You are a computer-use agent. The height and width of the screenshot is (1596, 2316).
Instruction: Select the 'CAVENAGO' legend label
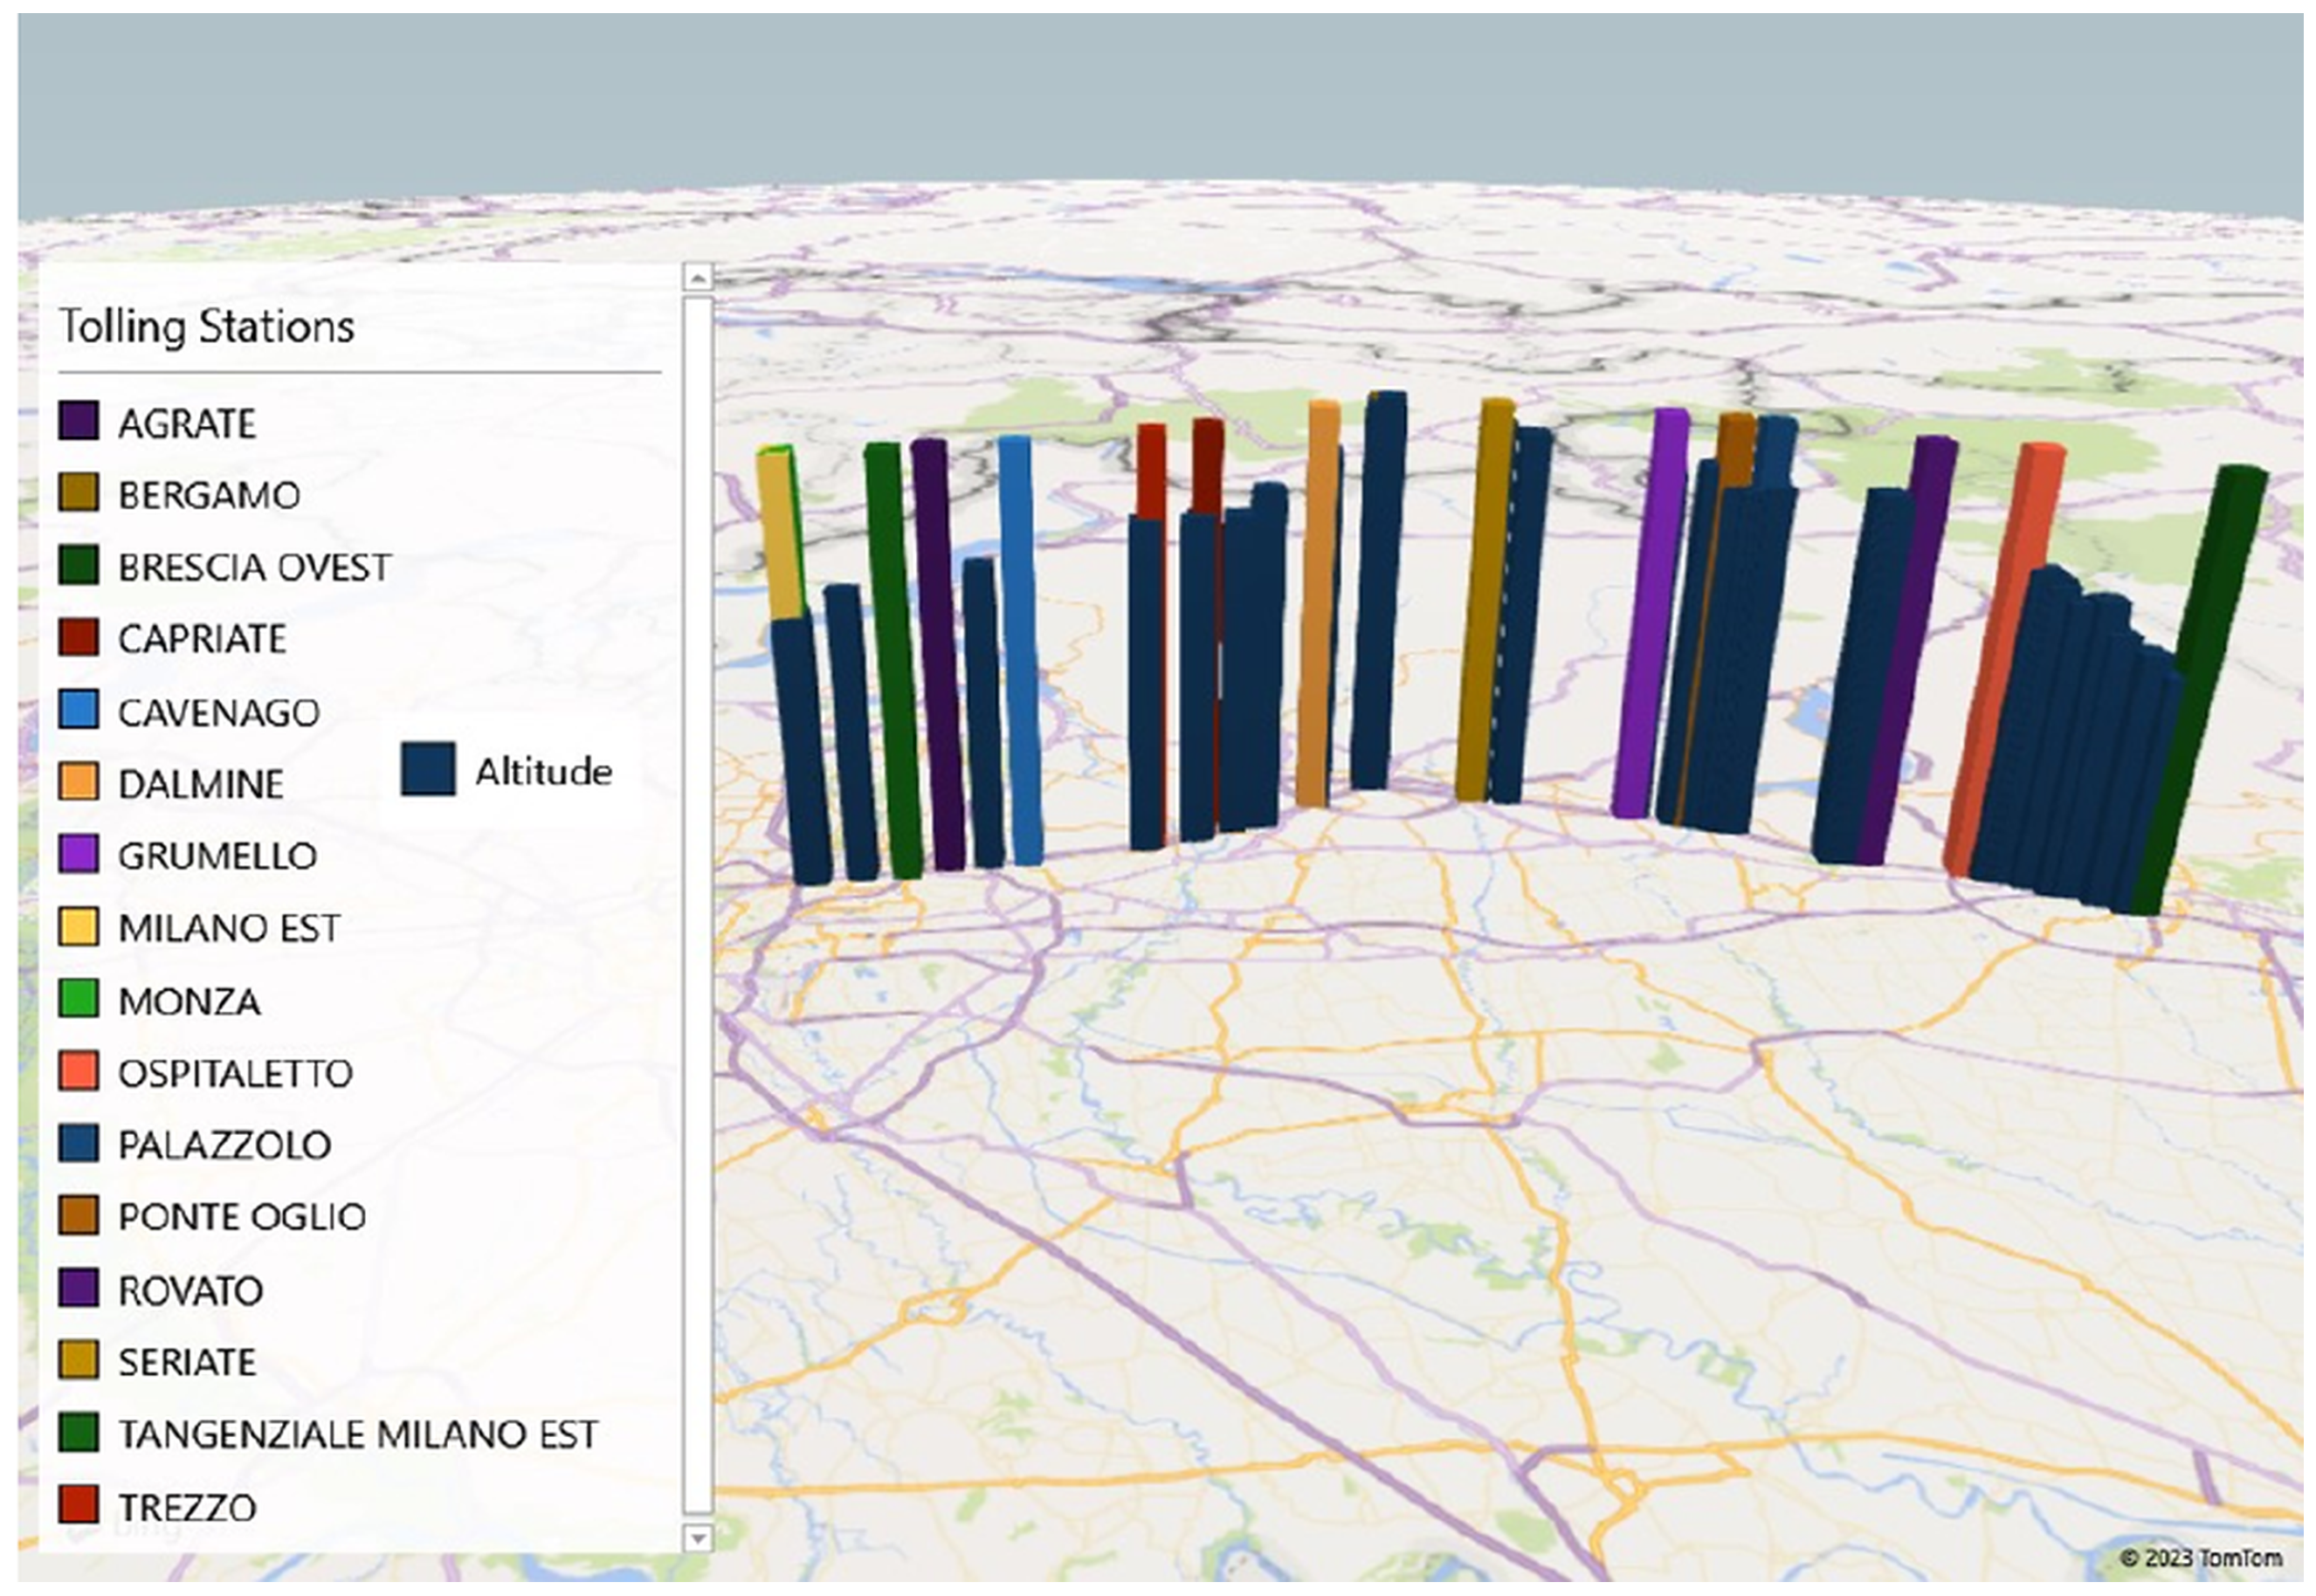click(219, 712)
